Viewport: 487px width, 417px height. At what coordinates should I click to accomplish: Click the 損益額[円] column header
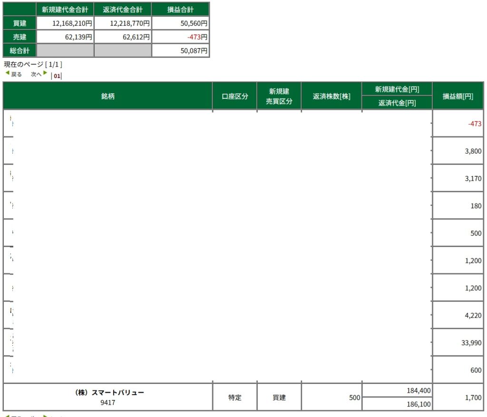(458, 96)
